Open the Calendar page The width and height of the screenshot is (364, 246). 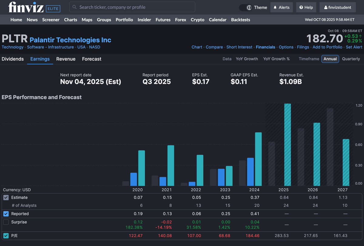(218, 20)
